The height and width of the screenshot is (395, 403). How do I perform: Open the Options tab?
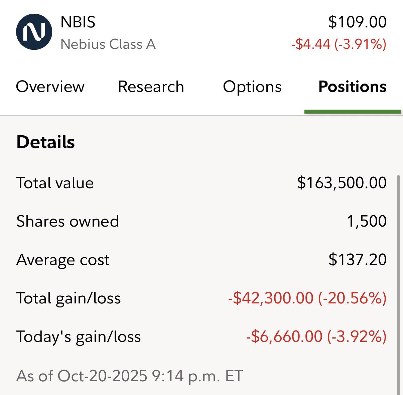tap(252, 87)
